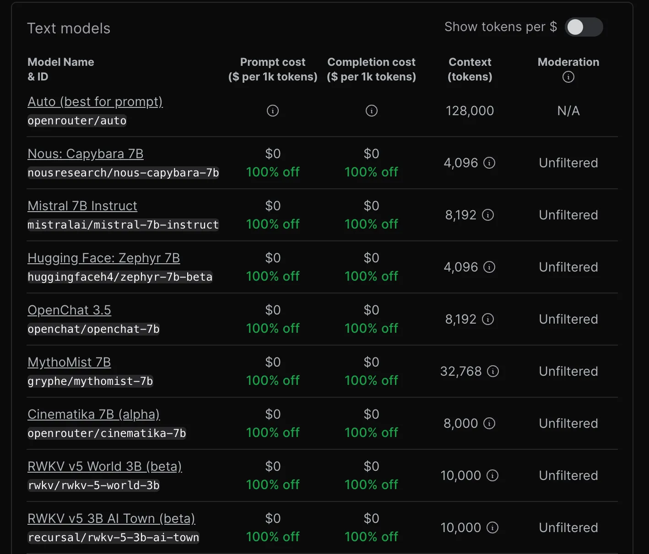Click info icon beside RWKV AI Town 10,000 context
This screenshot has width=649, height=554.
pos(492,527)
